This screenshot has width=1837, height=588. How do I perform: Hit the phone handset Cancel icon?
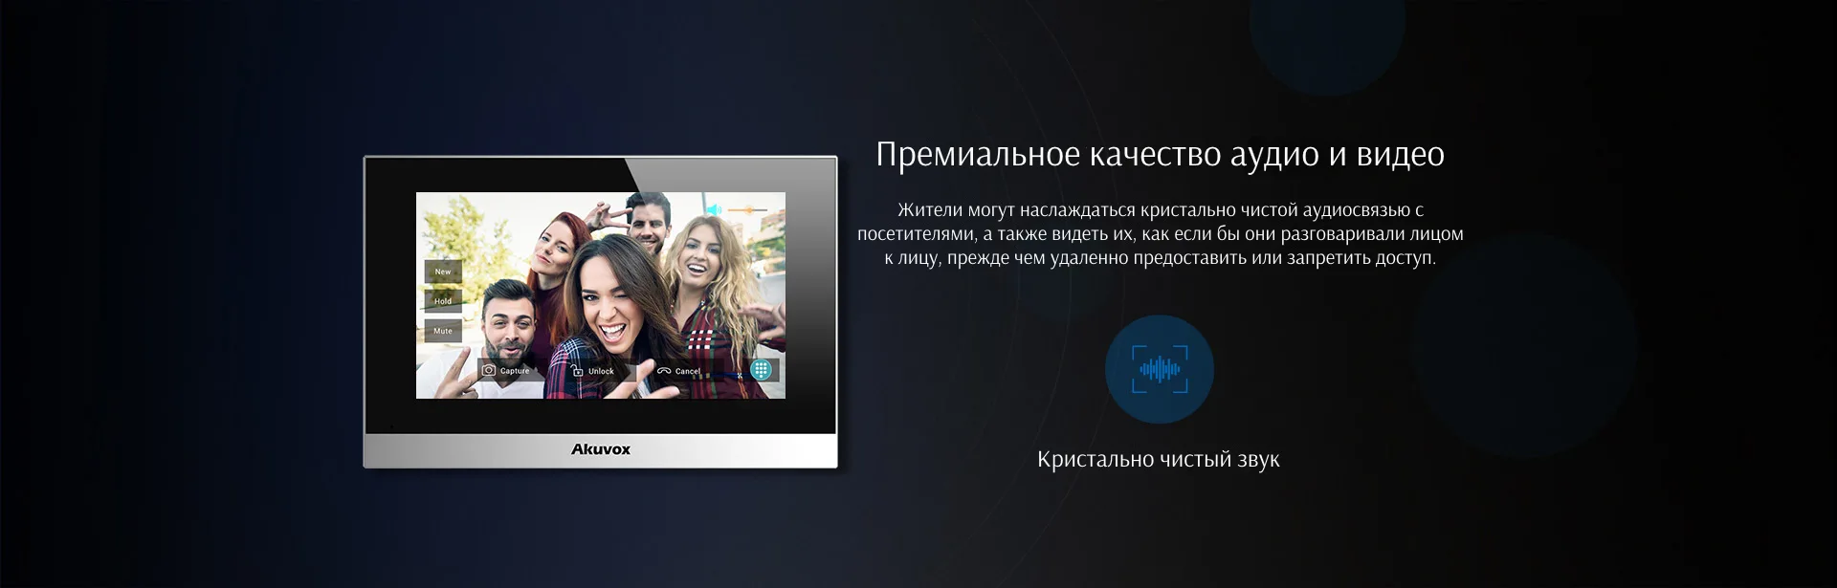click(x=663, y=371)
